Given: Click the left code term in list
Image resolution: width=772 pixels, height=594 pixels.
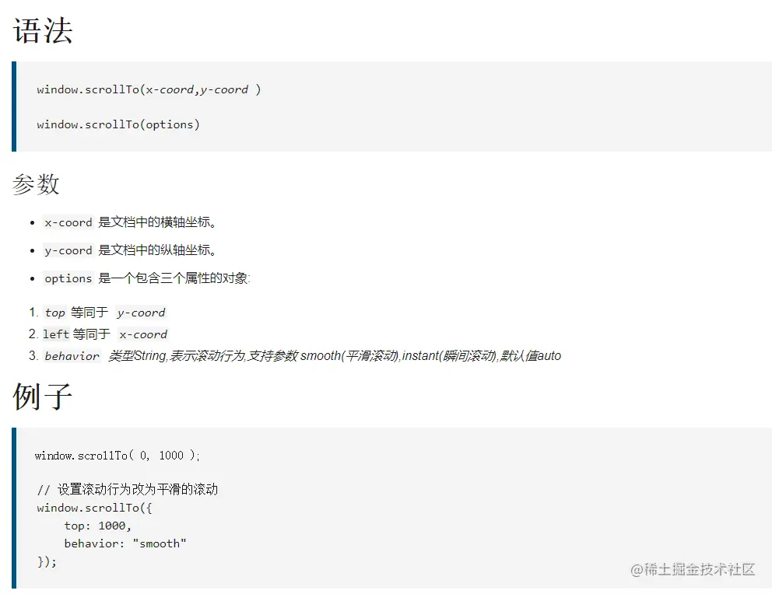Looking at the screenshot, I should pos(55,334).
